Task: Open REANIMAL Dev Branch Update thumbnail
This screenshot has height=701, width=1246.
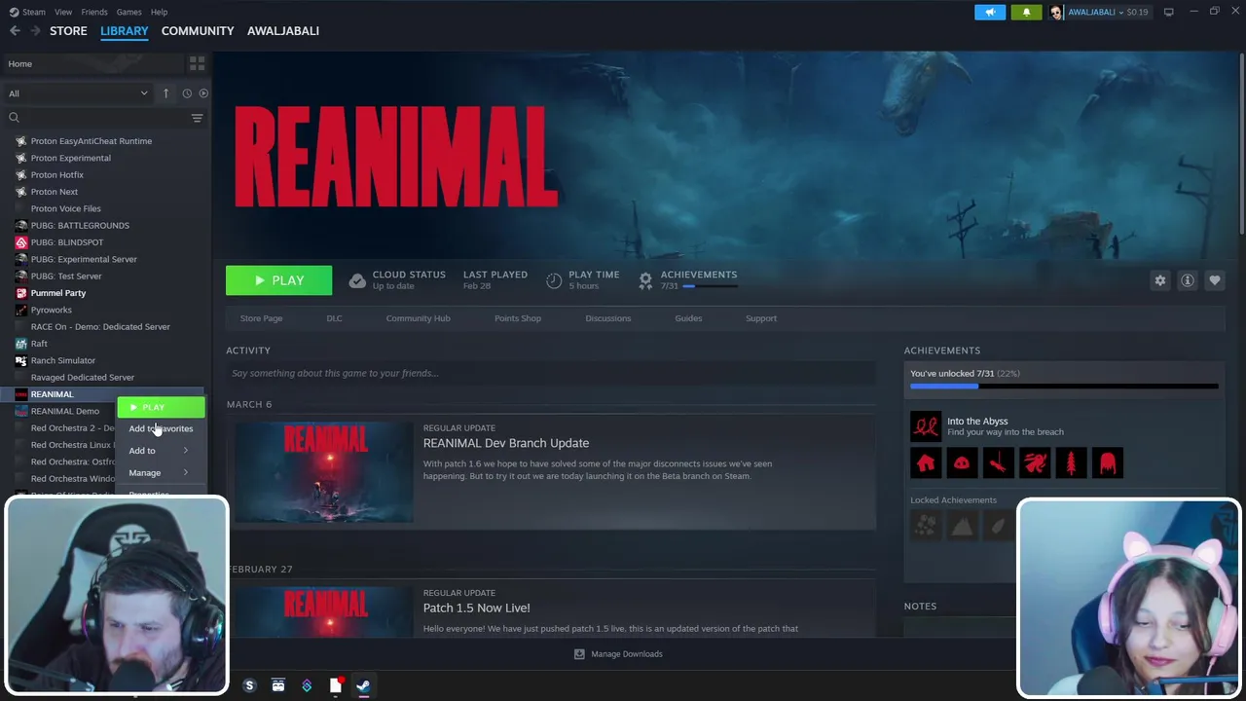Action: point(324,472)
